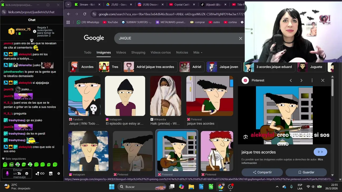The width and height of the screenshot is (342, 192).
Task: Open the YouTube bookmark
Action: pyautogui.click(x=110, y=22)
